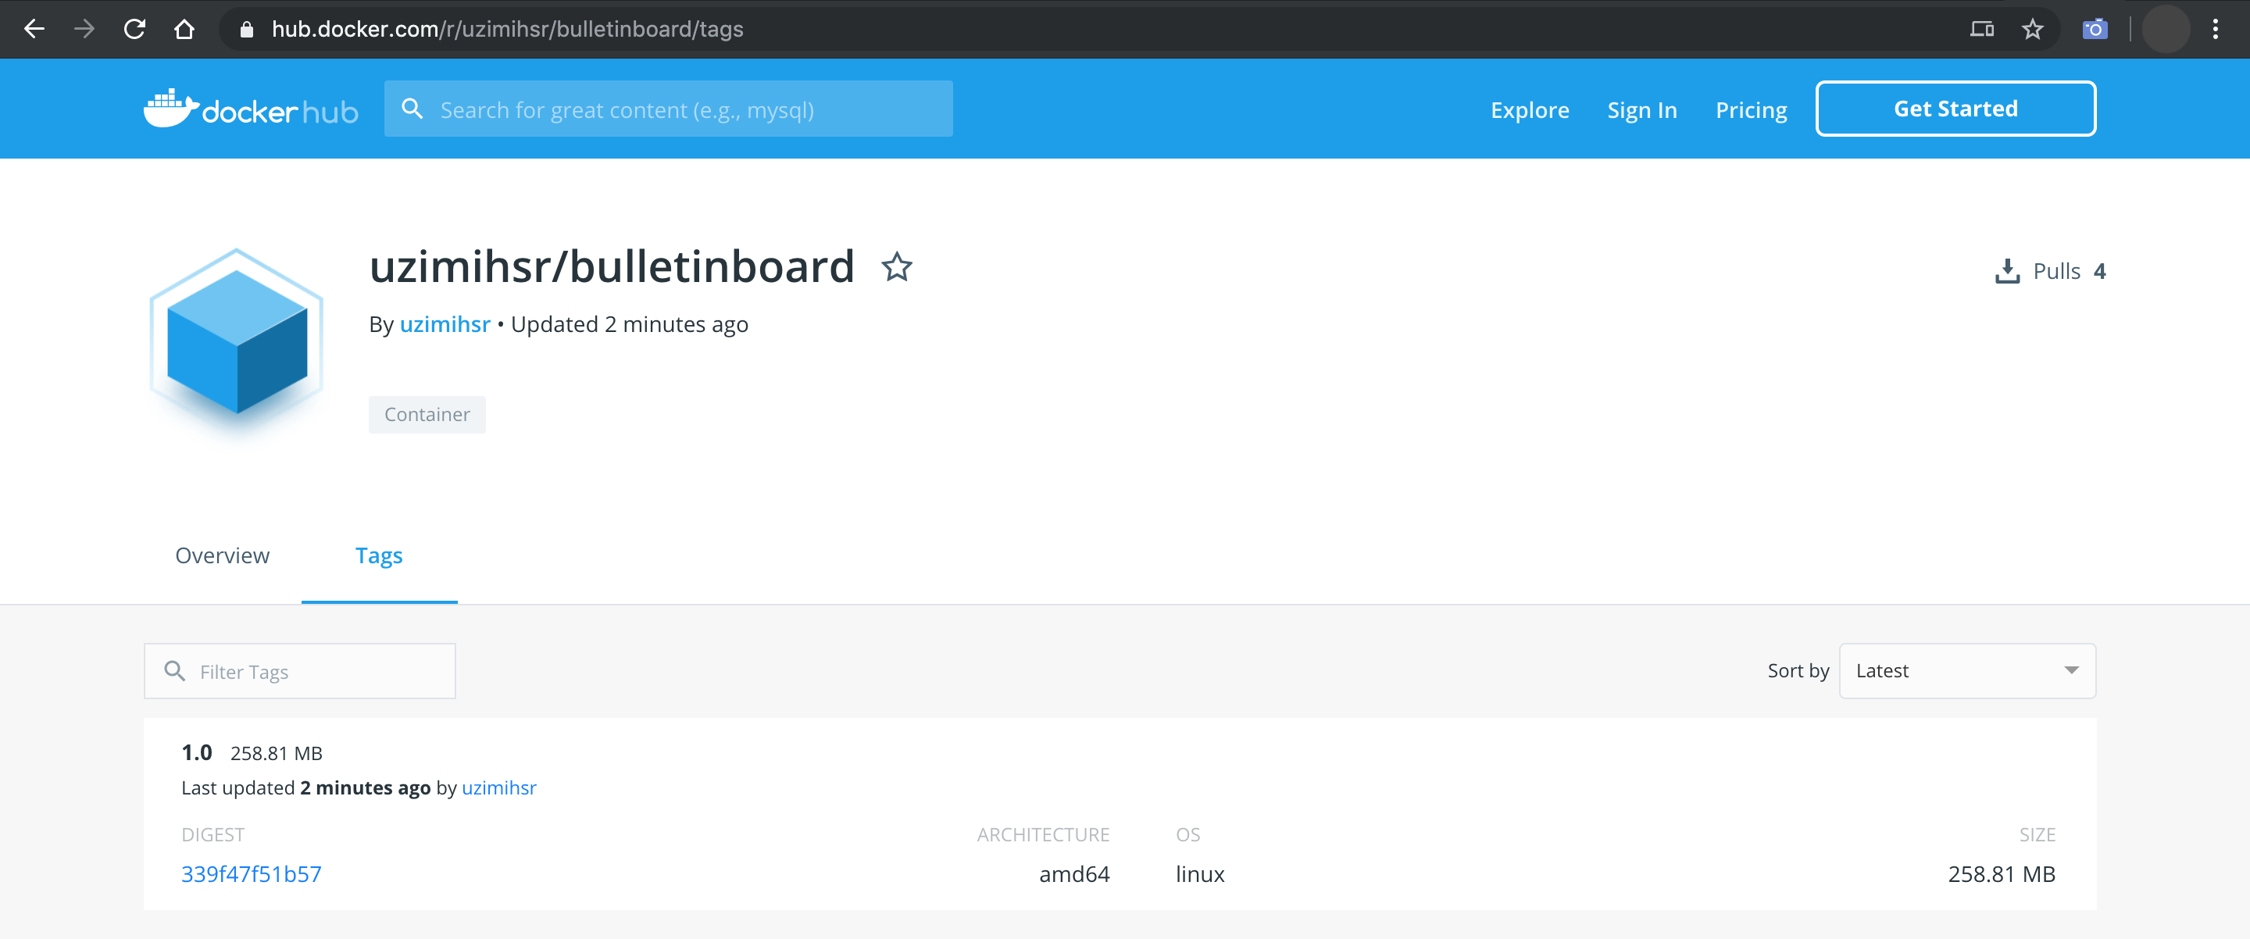Bookmark this page with the star icon

[2033, 29]
